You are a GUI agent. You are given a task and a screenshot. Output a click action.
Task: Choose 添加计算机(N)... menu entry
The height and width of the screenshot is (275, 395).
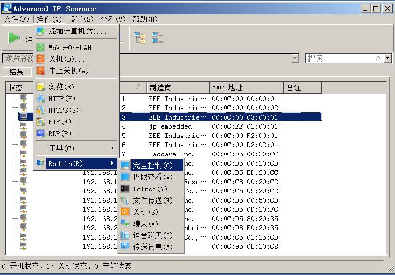(x=75, y=31)
